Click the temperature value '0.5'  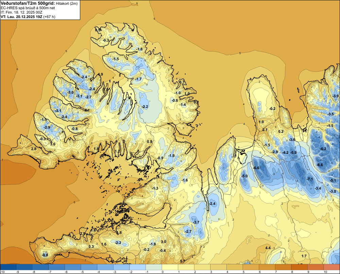(x=98, y=30)
